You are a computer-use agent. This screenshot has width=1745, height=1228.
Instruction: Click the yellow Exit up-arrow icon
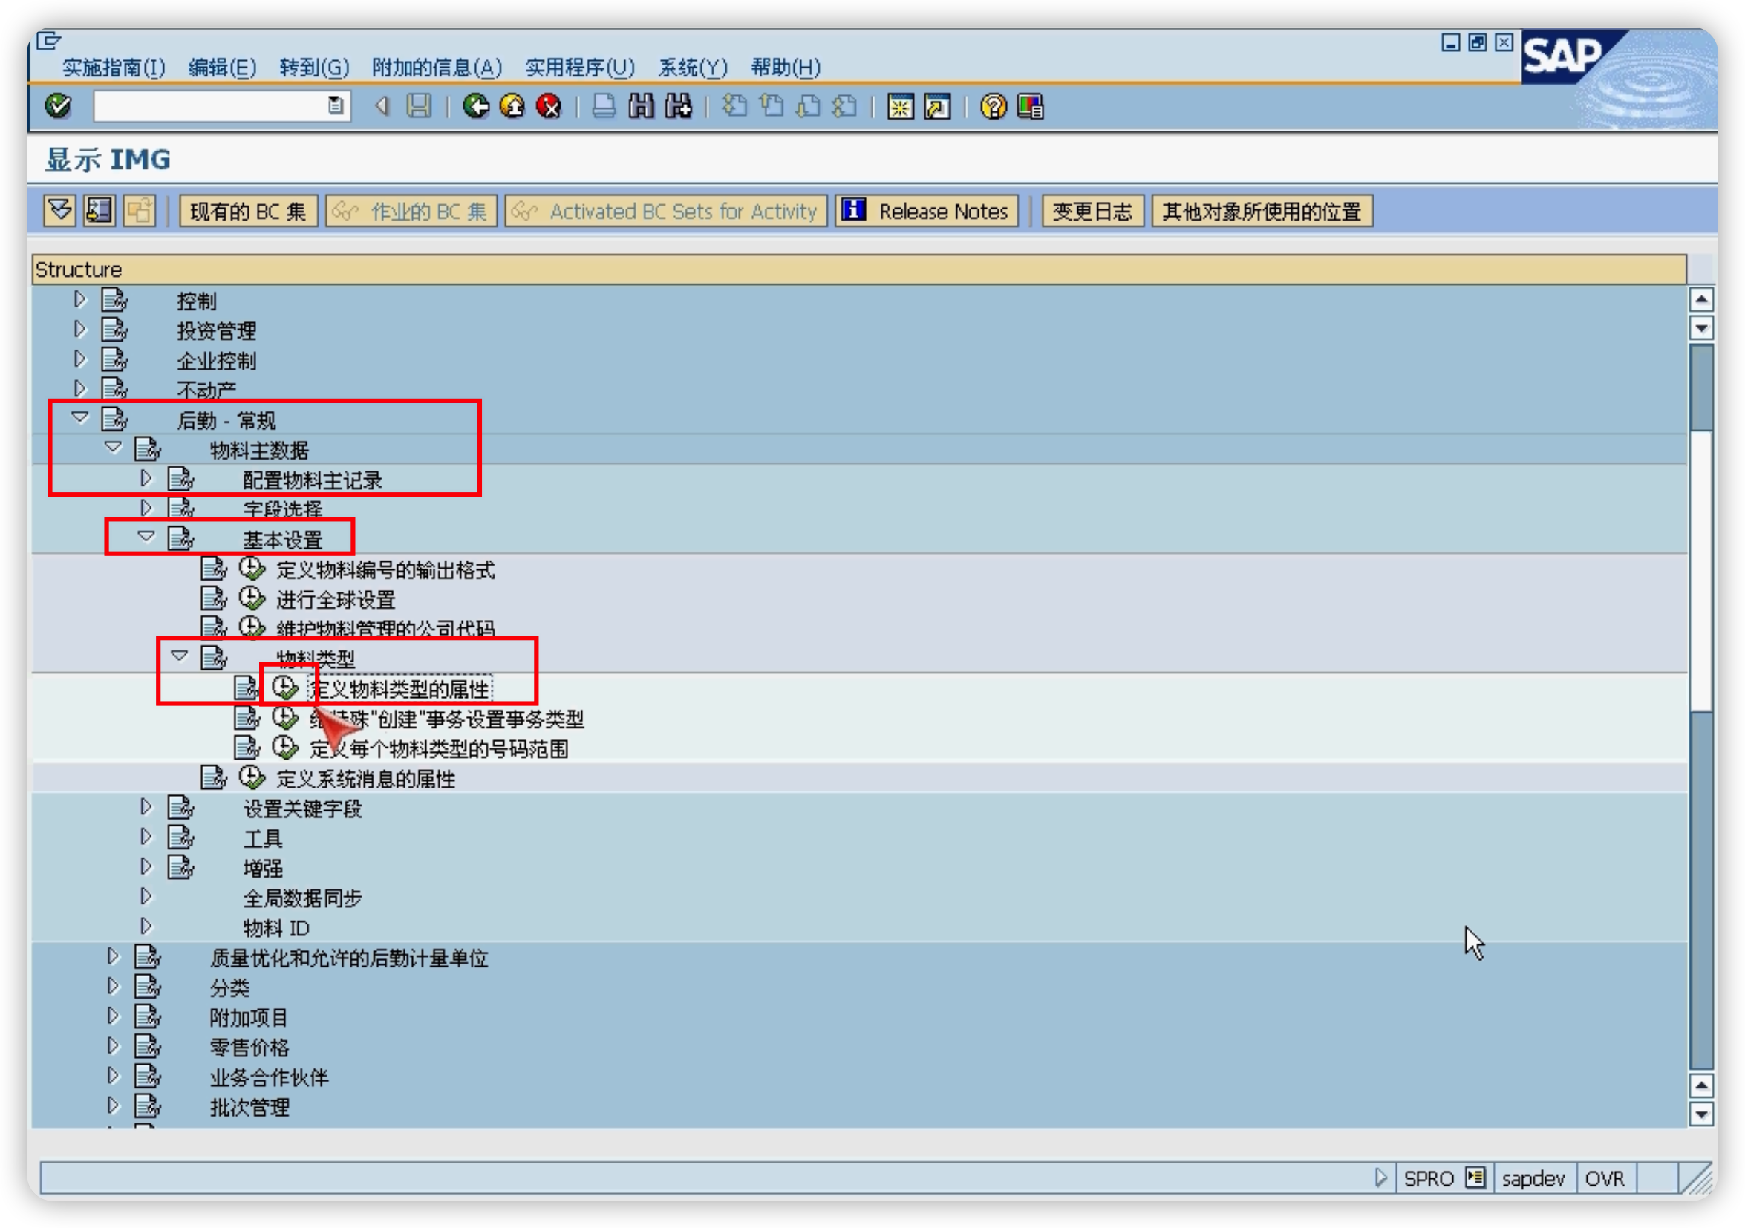513,105
